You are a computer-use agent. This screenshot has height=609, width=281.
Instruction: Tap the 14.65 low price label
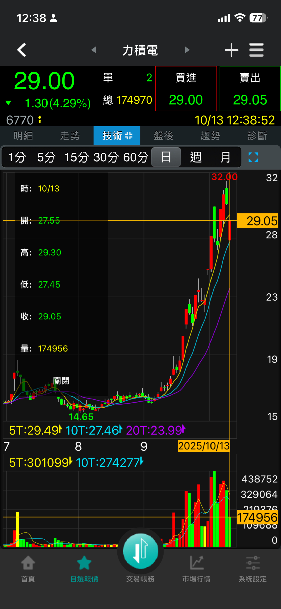(81, 417)
